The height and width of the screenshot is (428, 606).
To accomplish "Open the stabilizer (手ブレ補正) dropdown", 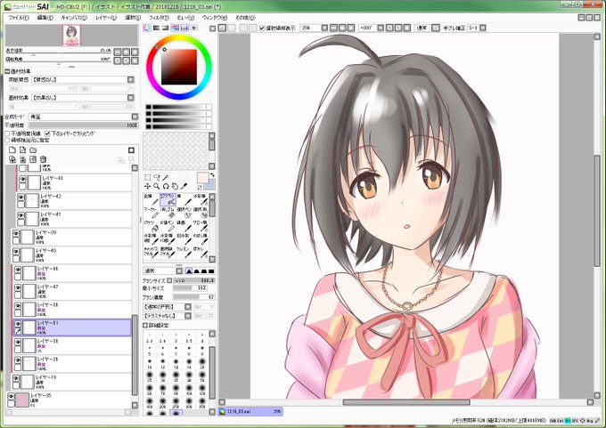I will click(482, 28).
